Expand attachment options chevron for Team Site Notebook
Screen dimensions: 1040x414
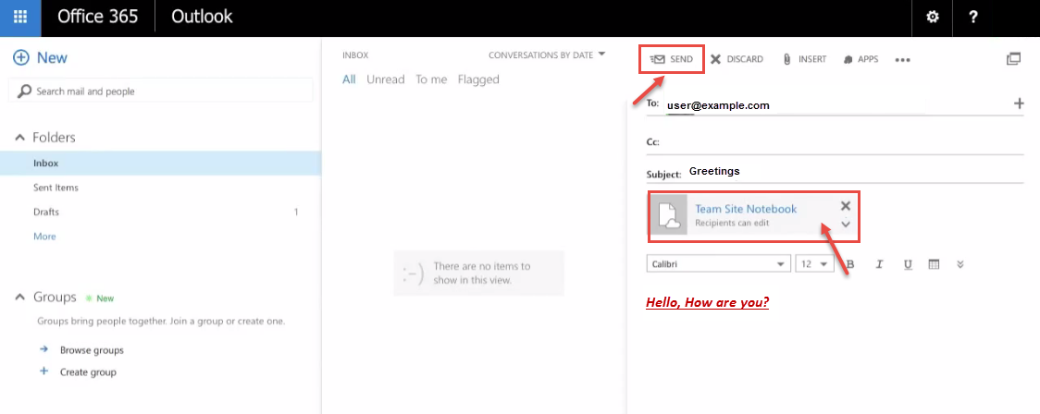[x=846, y=224]
